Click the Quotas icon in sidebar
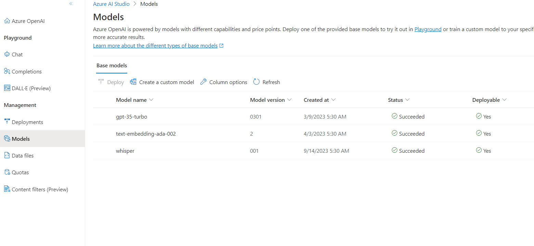Viewport: 534px width, 246px height. [7, 172]
